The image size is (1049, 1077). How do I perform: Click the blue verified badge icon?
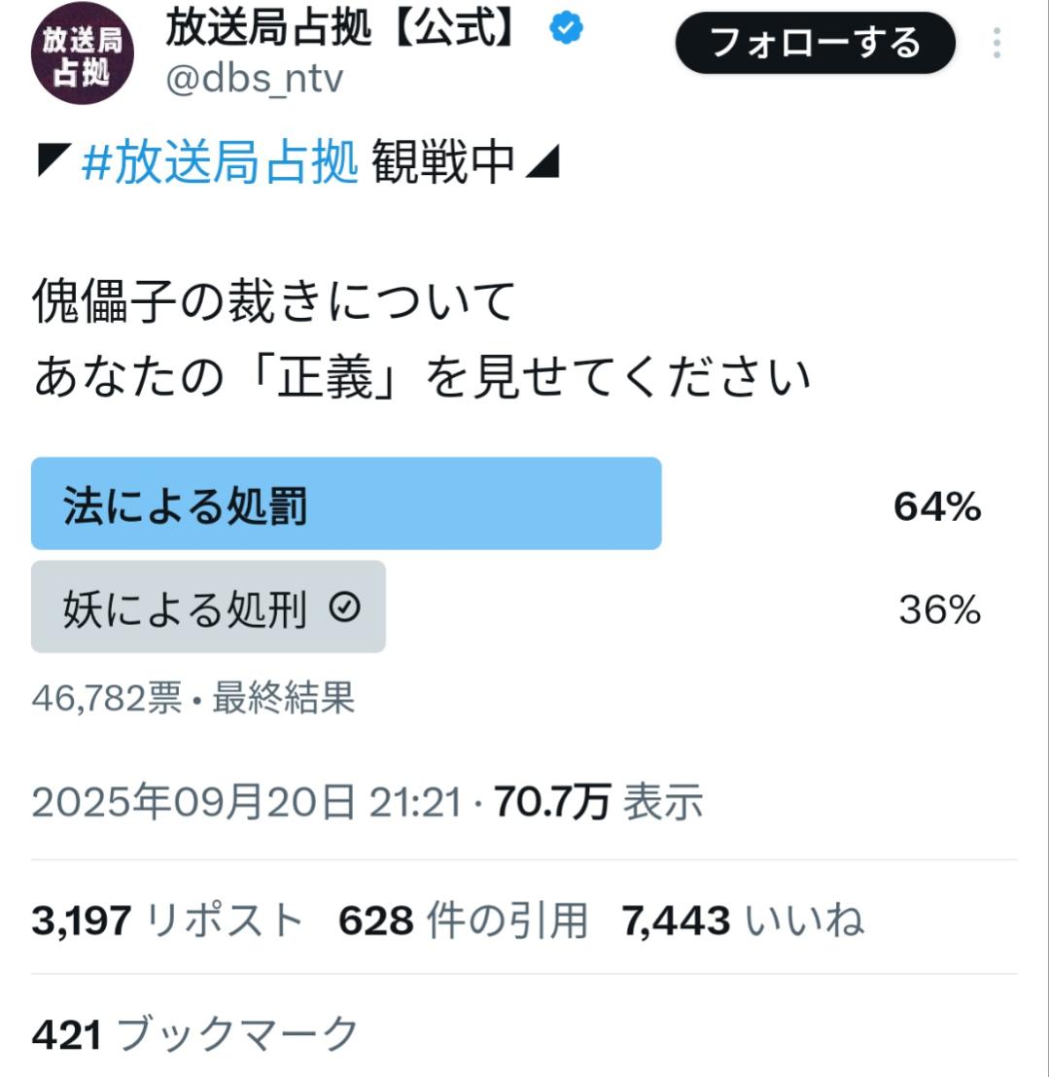point(567,30)
